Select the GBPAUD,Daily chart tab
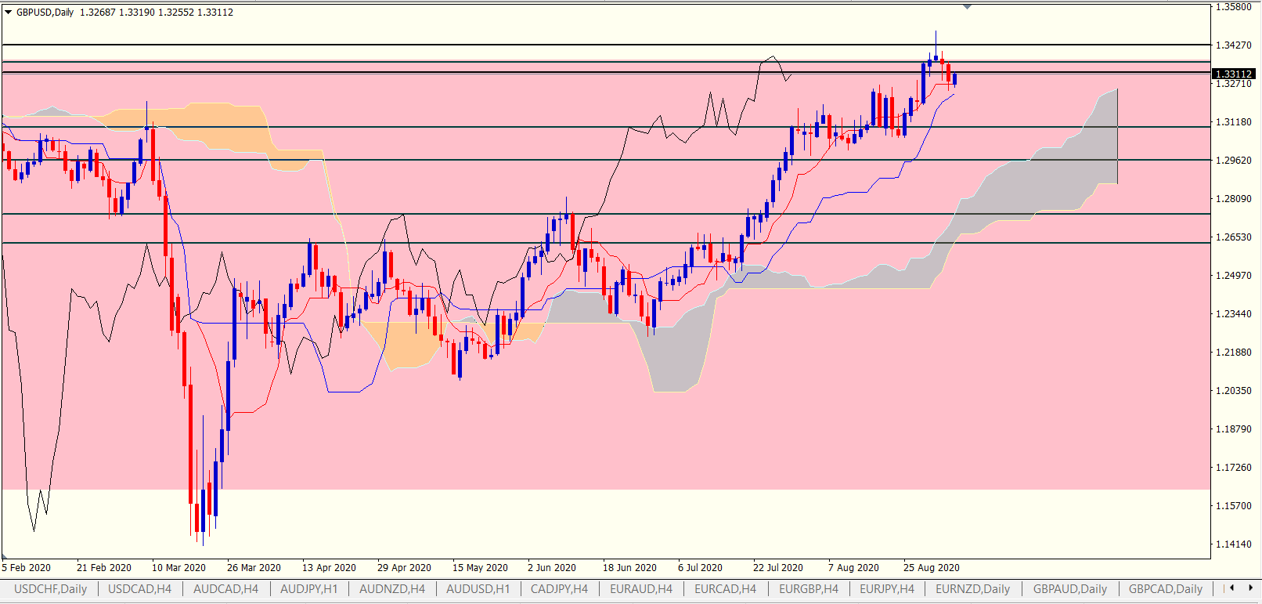Image resolution: width=1262 pixels, height=604 pixels. click(x=1070, y=589)
